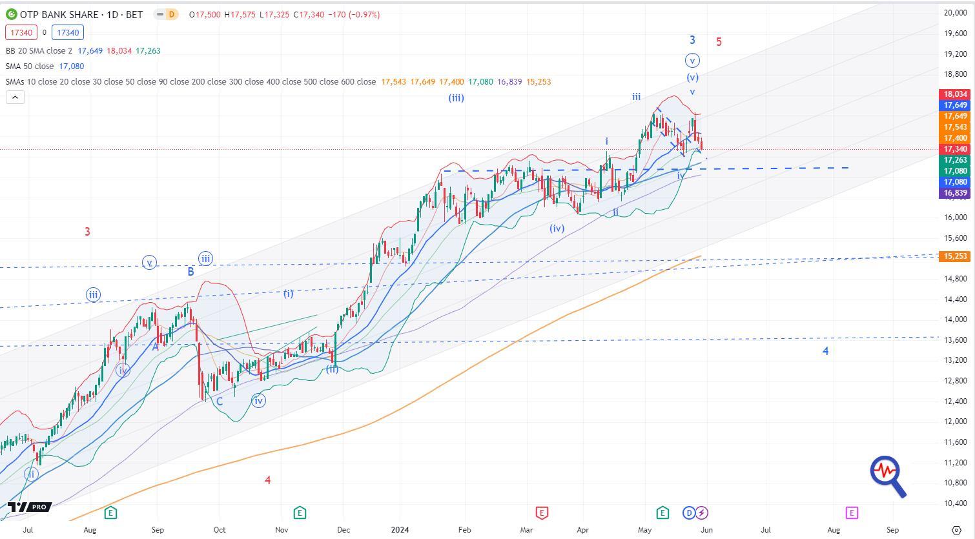Screen dimensions: 975x539
Task: Select the (v) wave label near top
Action: tap(692, 77)
